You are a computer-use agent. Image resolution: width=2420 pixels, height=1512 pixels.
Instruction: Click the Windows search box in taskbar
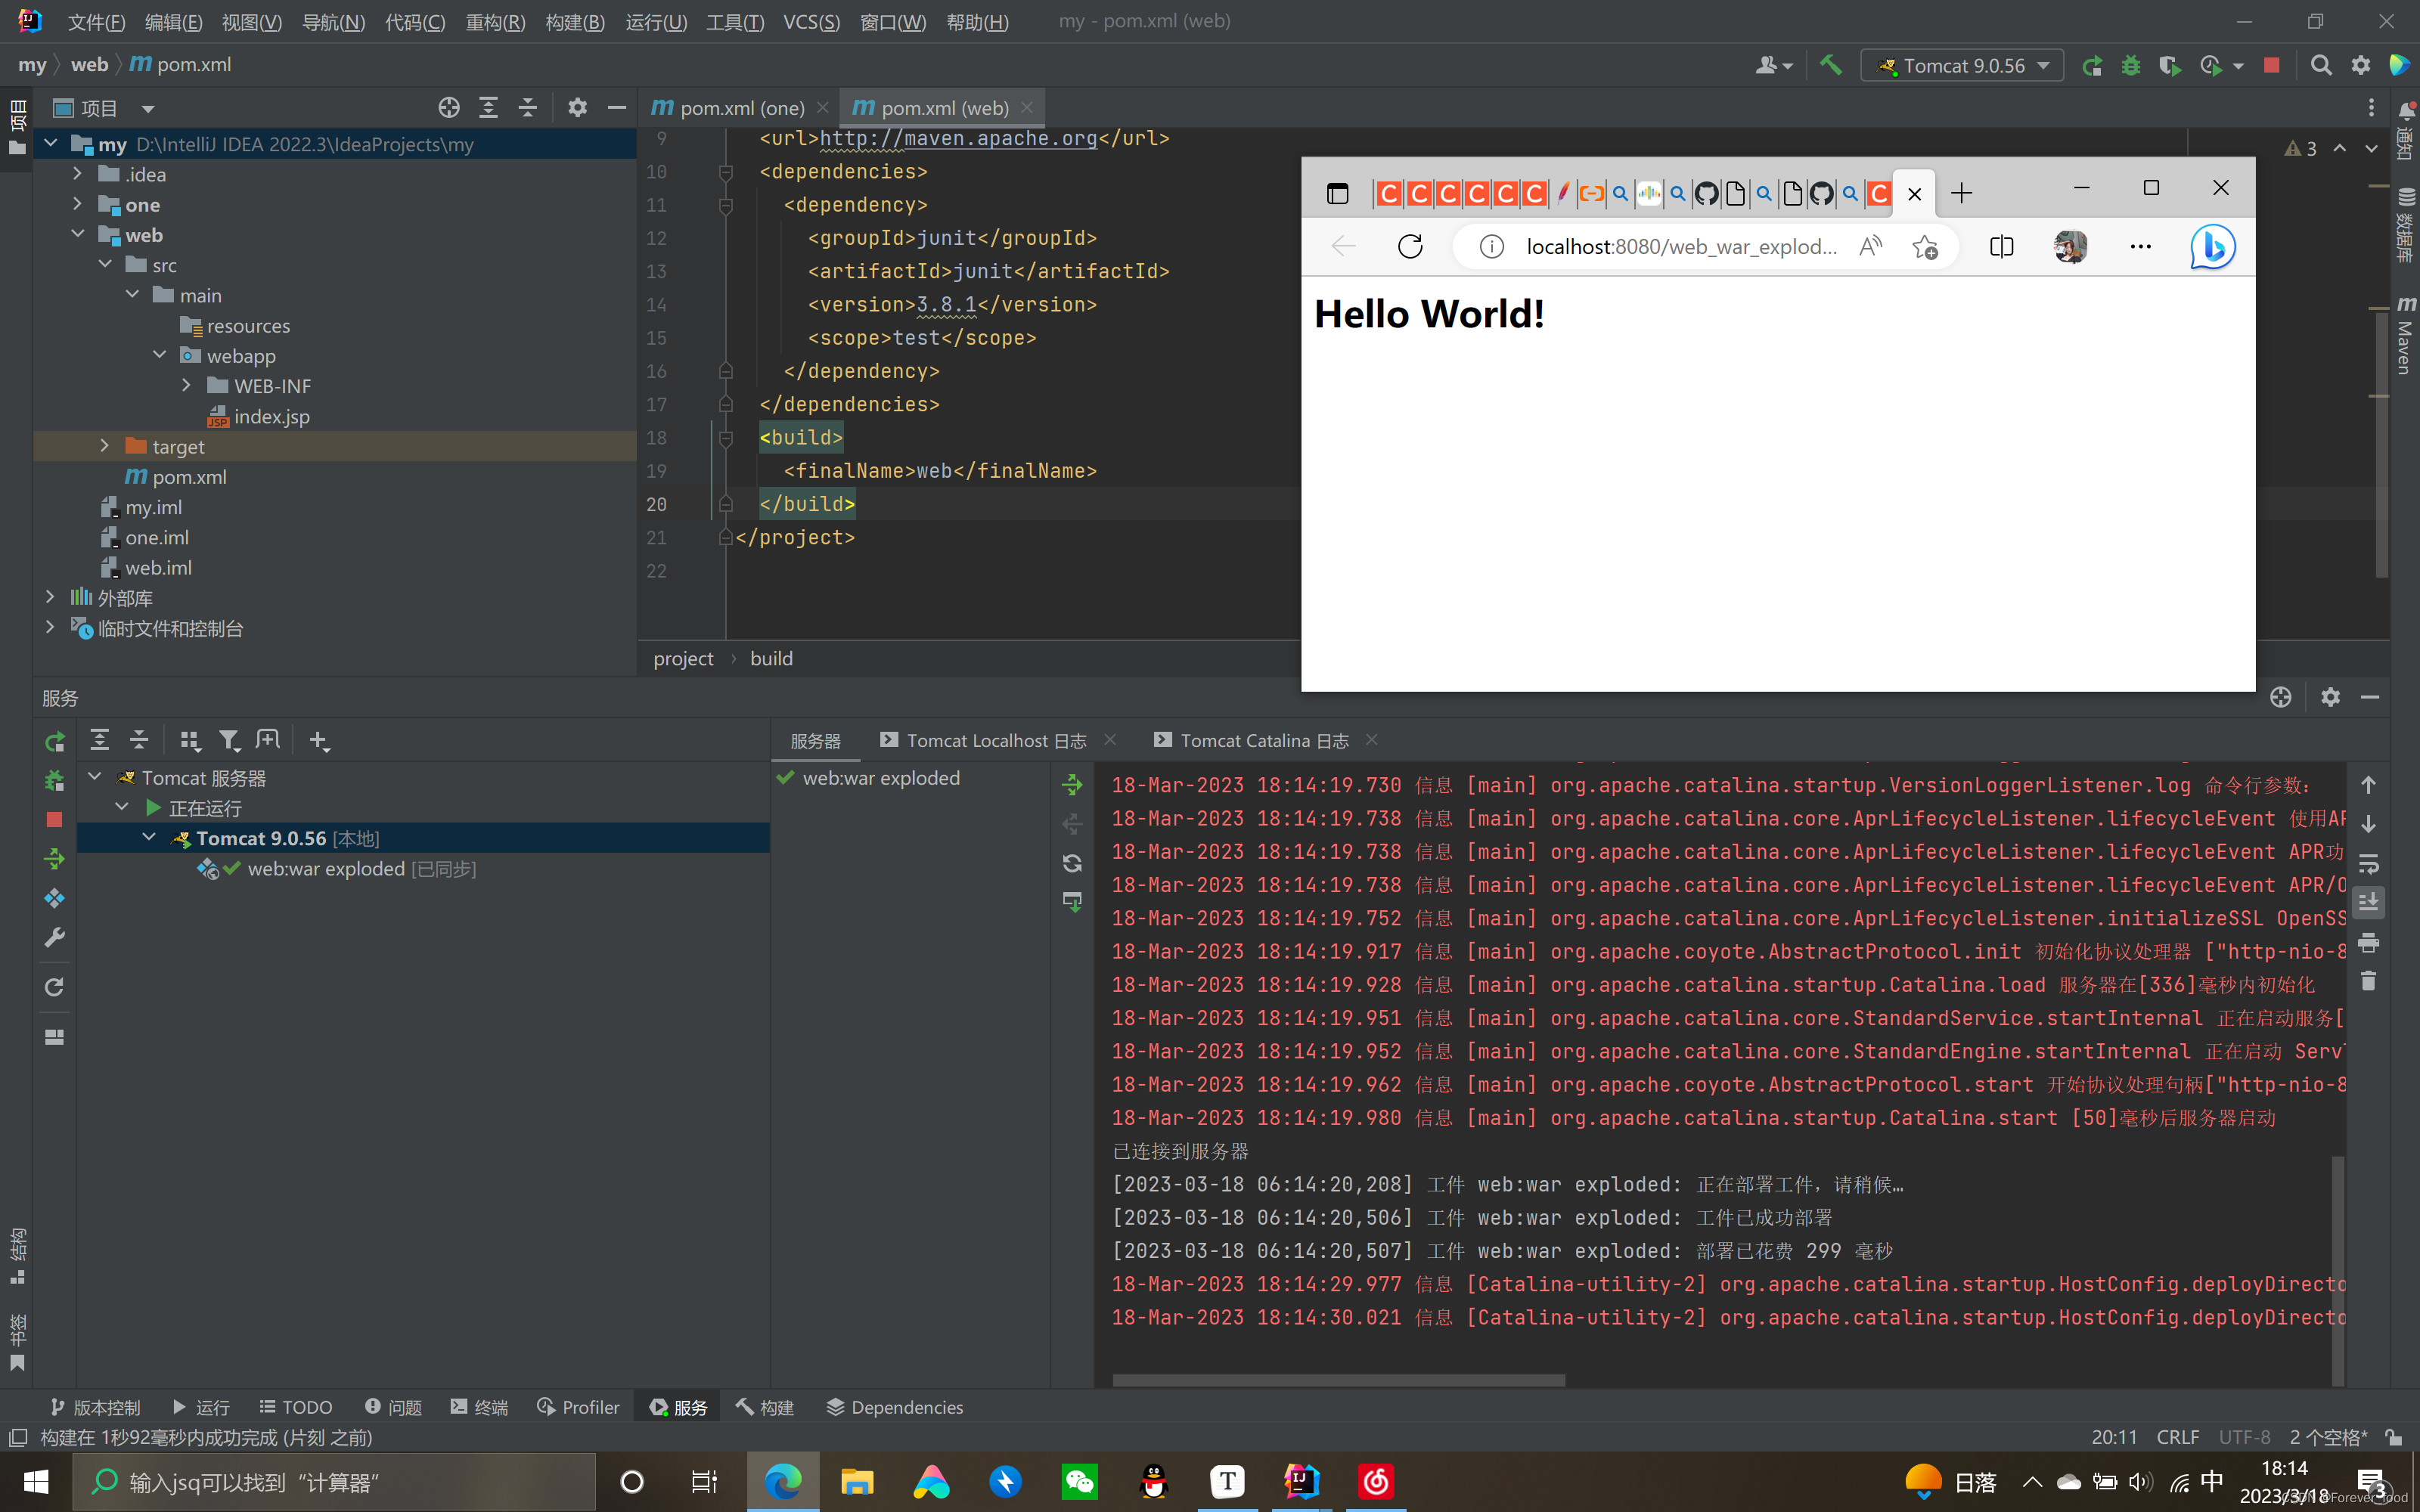pyautogui.click(x=334, y=1482)
